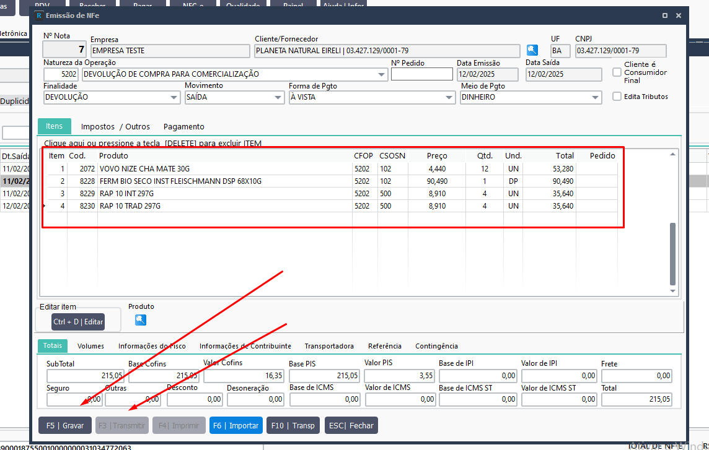The width and height of the screenshot is (709, 450).
Task: Click the F3 | Transmitir button
Action: (x=122, y=426)
